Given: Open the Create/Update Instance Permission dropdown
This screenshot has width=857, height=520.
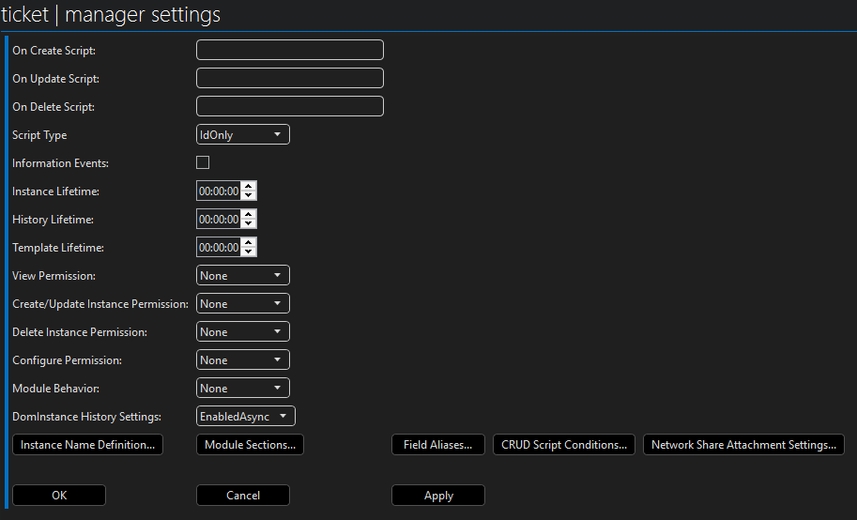Looking at the screenshot, I should tap(242, 304).
